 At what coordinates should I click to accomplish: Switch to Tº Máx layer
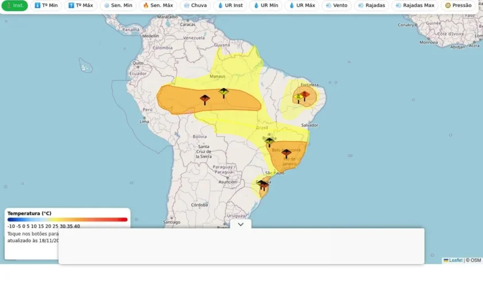(x=80, y=5)
